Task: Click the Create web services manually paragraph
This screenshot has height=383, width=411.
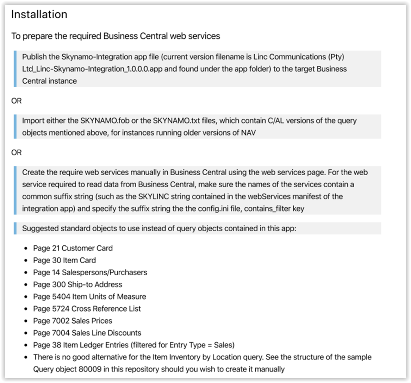Action: [194, 190]
